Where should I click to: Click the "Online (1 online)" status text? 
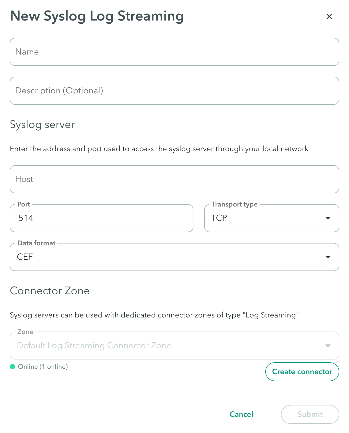pos(43,367)
